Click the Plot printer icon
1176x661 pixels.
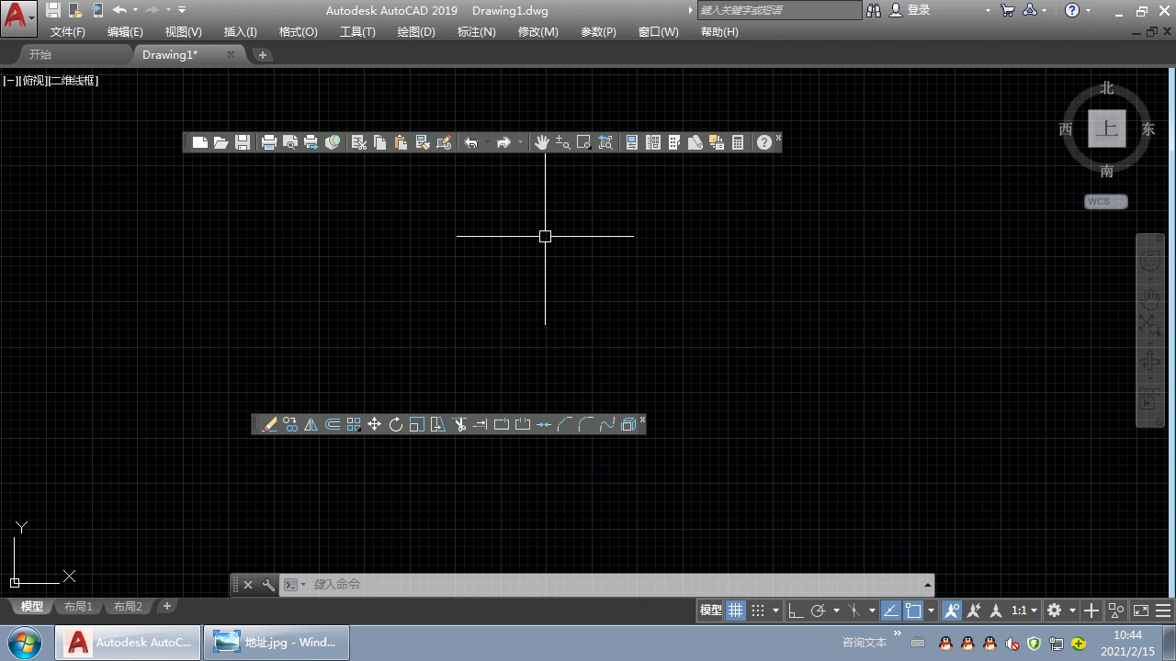tap(268, 142)
